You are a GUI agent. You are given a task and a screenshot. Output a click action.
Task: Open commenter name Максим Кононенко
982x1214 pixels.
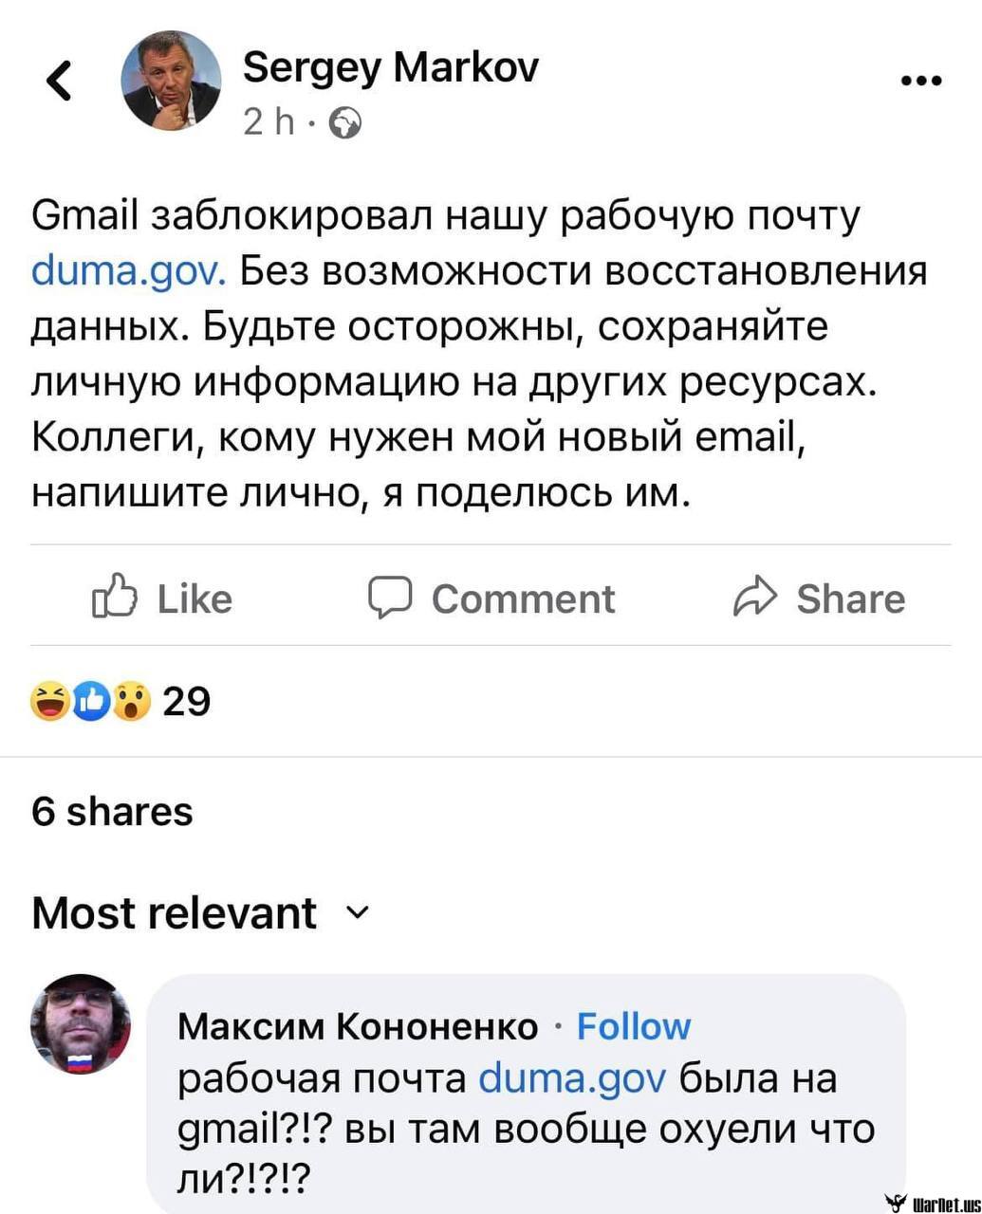coord(358,1026)
